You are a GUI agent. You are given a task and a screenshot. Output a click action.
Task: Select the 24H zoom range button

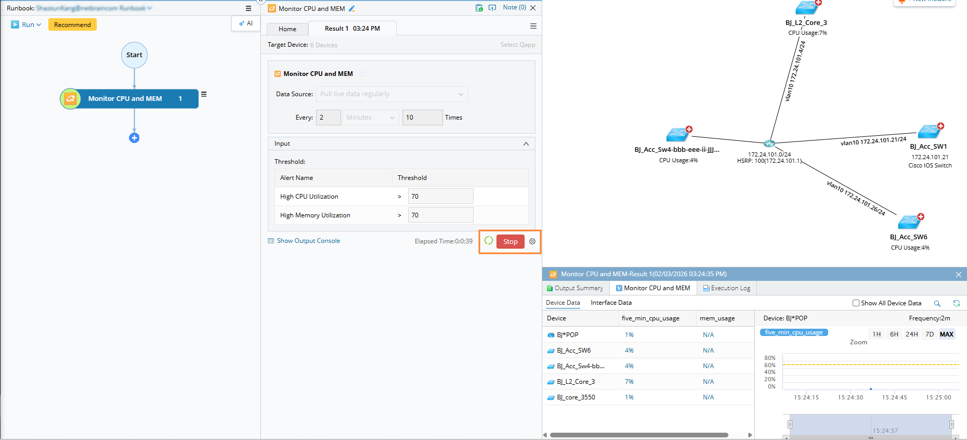click(912, 334)
